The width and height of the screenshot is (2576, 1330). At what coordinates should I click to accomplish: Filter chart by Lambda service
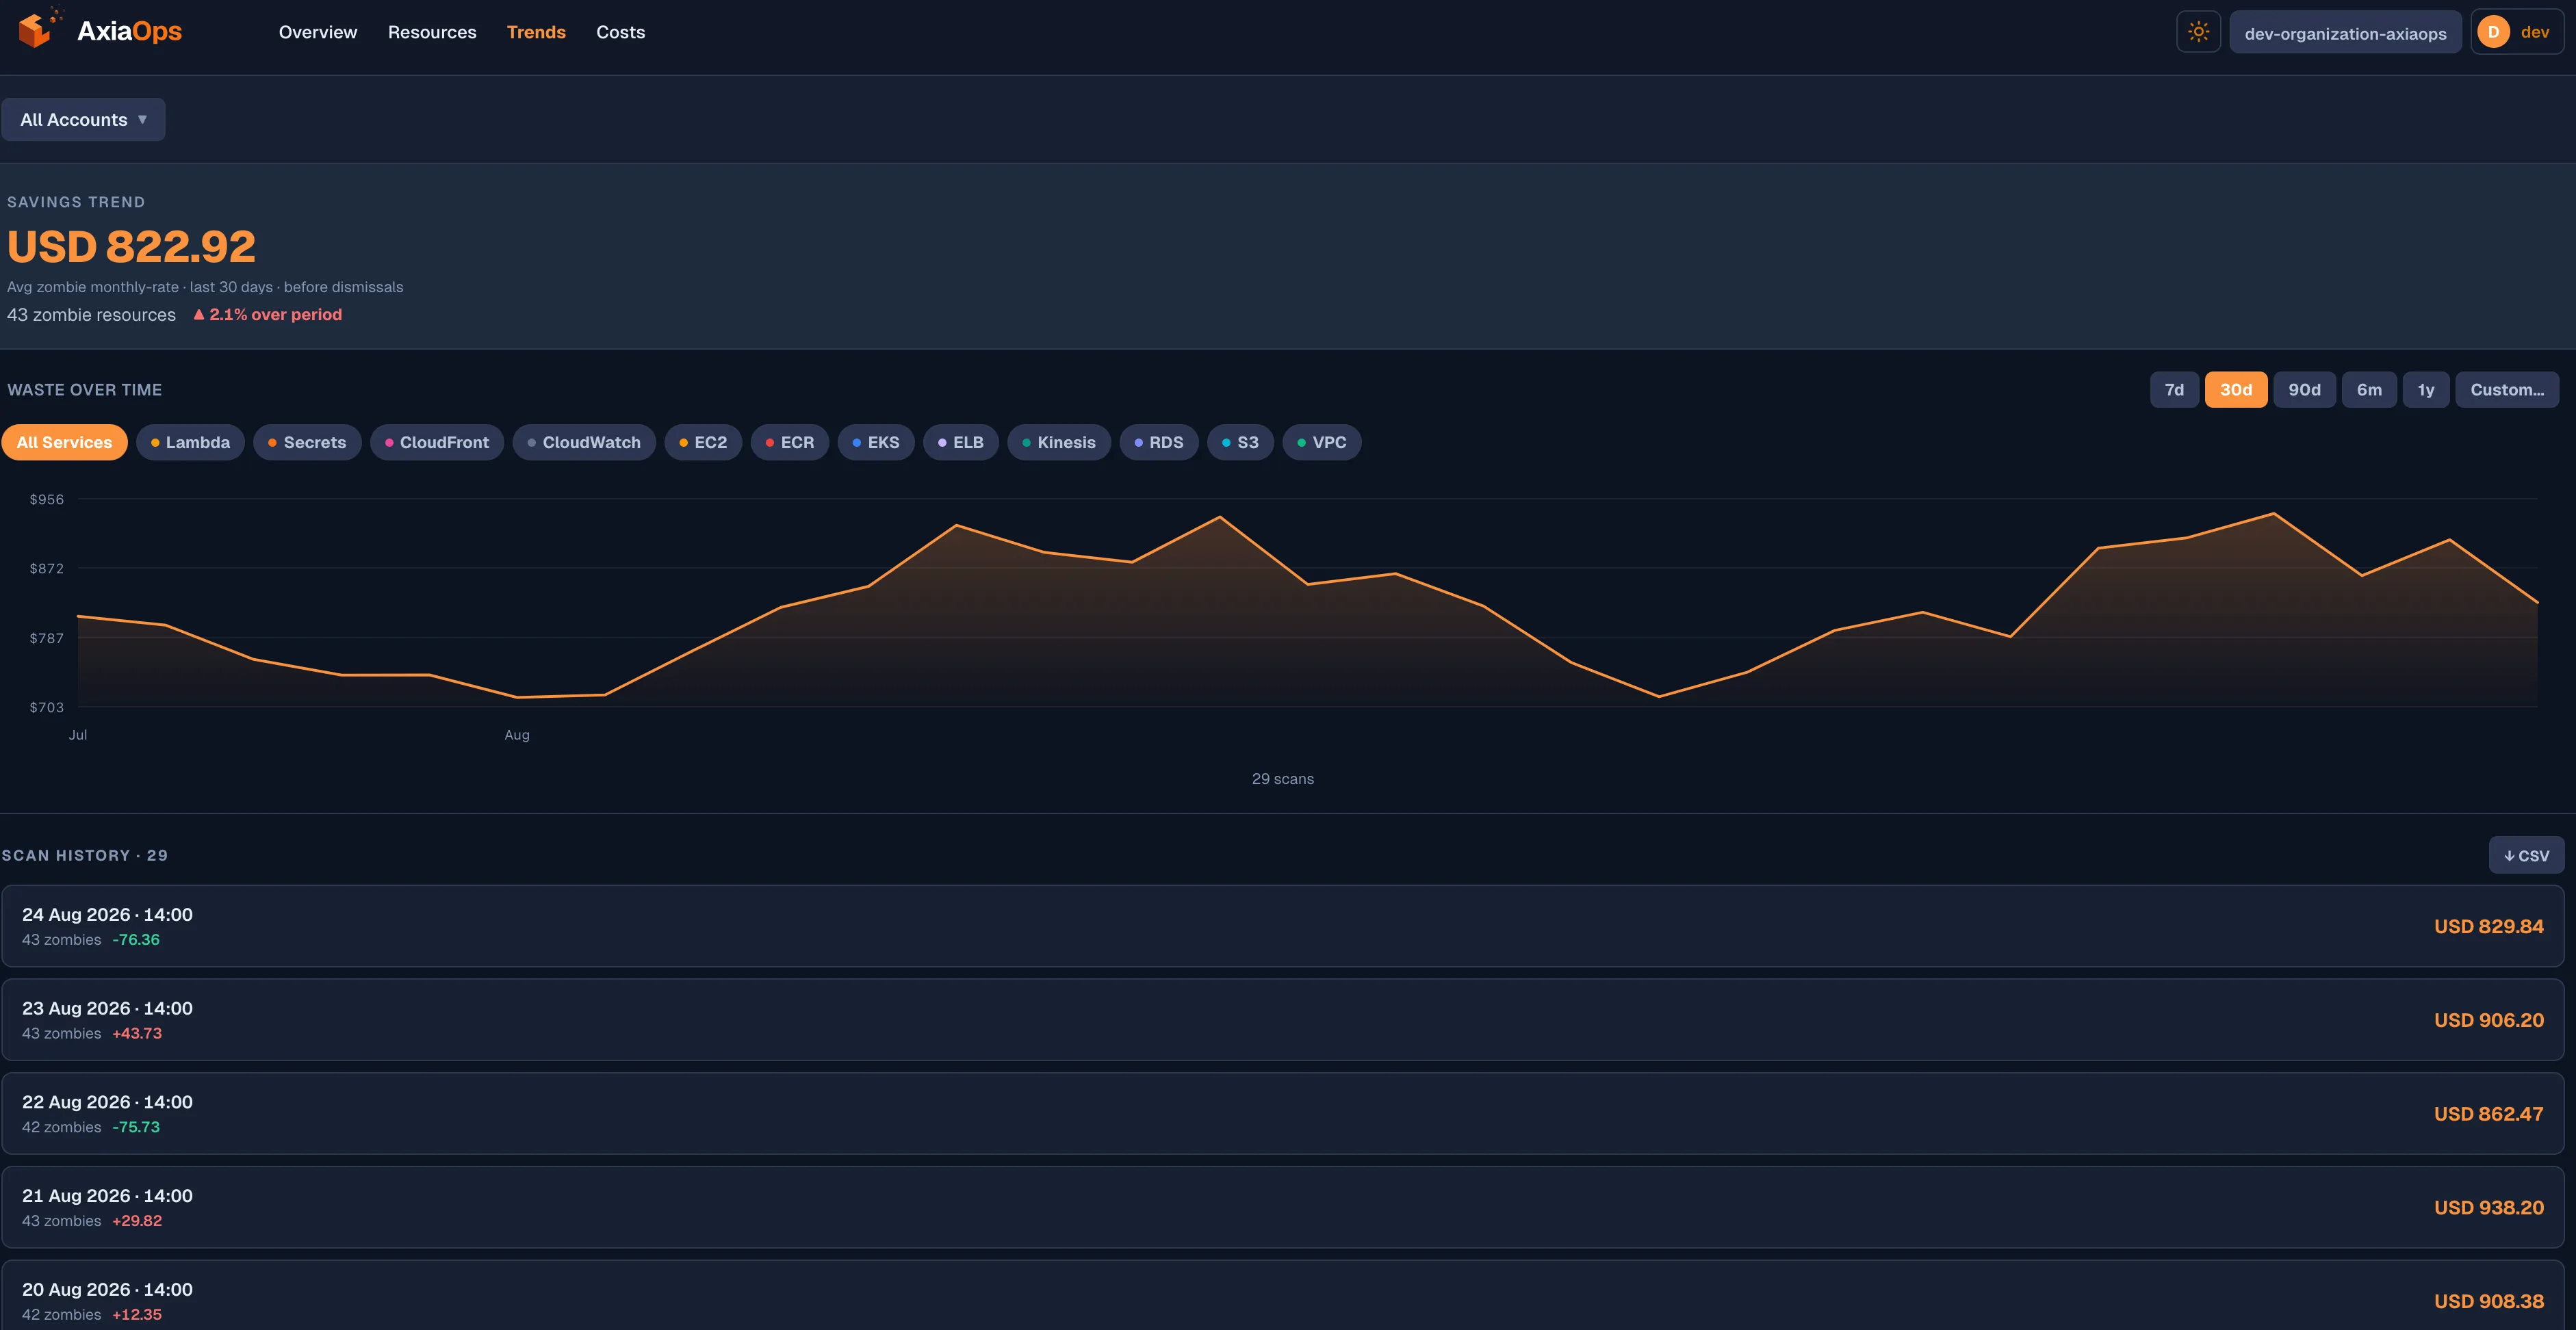click(190, 442)
